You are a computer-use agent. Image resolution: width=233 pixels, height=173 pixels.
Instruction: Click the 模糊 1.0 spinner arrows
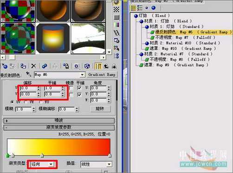click(x=34, y=109)
